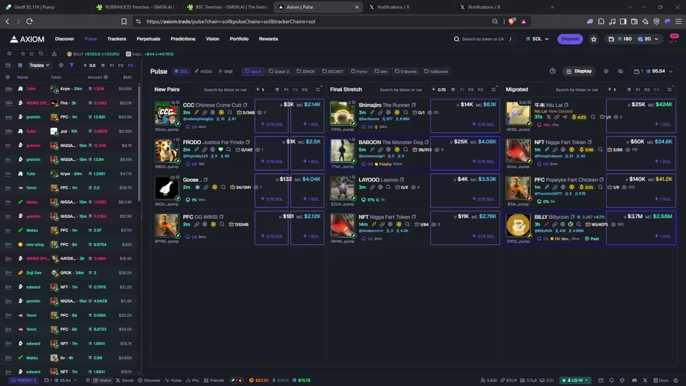Open Tults trader link in first trades row
The width and height of the screenshot is (686, 386).
tap(31, 88)
